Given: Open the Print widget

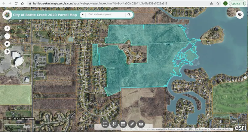Looking at the screenshot, I should tap(141, 124).
